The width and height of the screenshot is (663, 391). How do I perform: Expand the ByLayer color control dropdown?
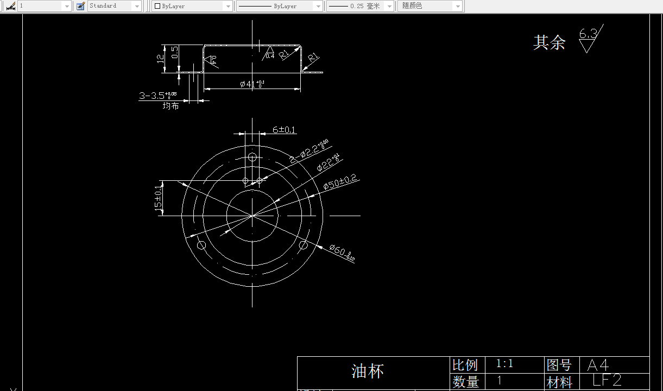pos(228,6)
